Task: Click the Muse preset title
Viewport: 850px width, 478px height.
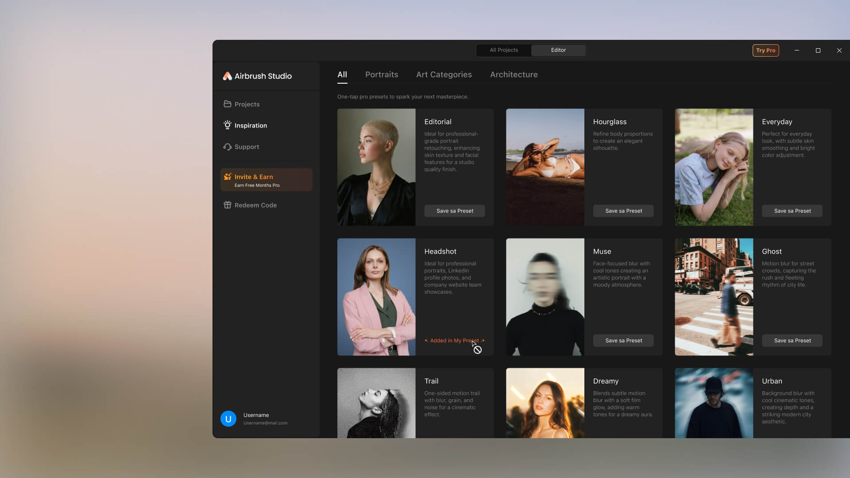Action: pyautogui.click(x=602, y=251)
